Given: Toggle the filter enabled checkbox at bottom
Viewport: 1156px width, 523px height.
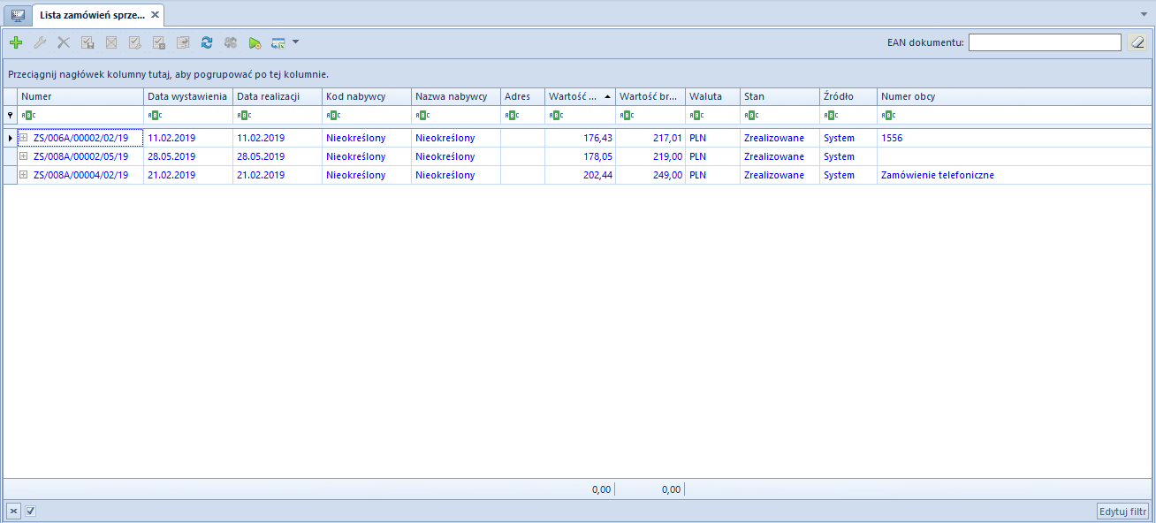Looking at the screenshot, I should click(30, 511).
